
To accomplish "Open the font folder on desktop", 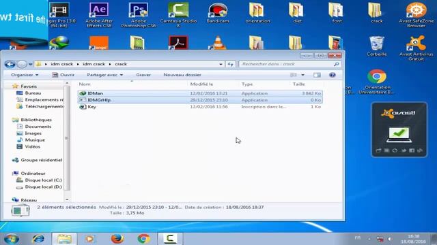I will click(x=337, y=13).
